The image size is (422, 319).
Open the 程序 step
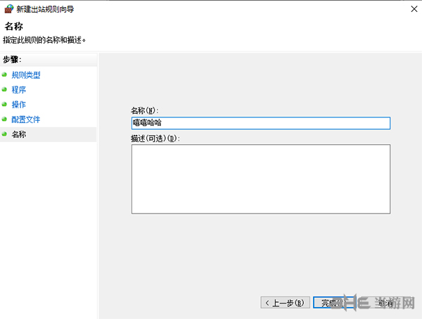(18, 90)
